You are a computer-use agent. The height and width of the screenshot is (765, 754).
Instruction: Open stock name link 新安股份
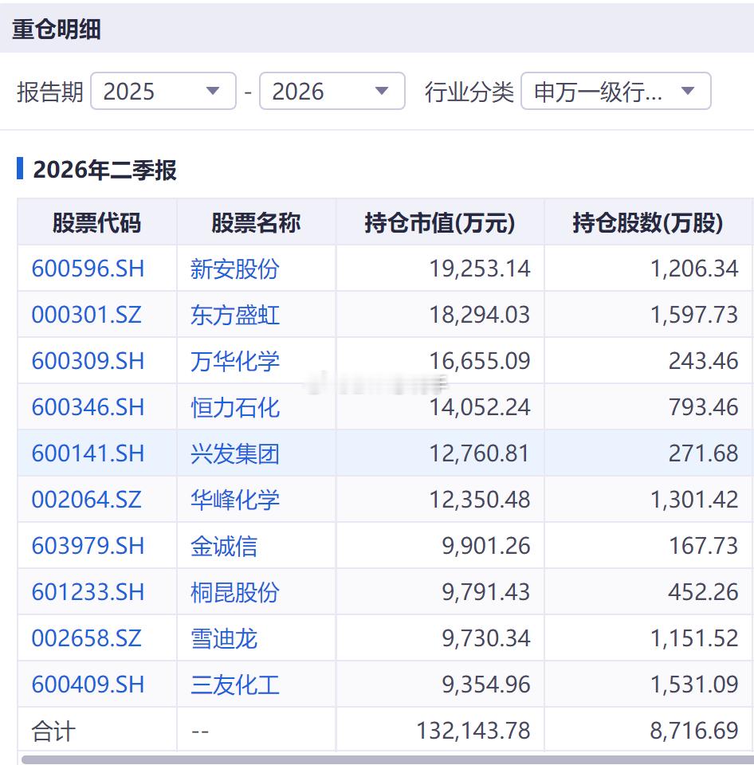click(x=235, y=269)
